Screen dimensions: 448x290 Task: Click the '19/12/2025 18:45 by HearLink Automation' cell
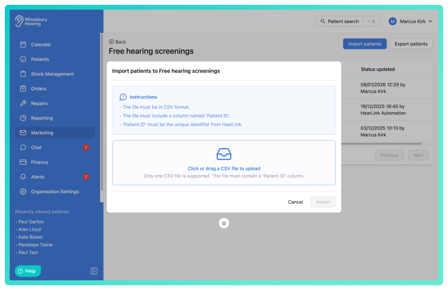coord(383,110)
